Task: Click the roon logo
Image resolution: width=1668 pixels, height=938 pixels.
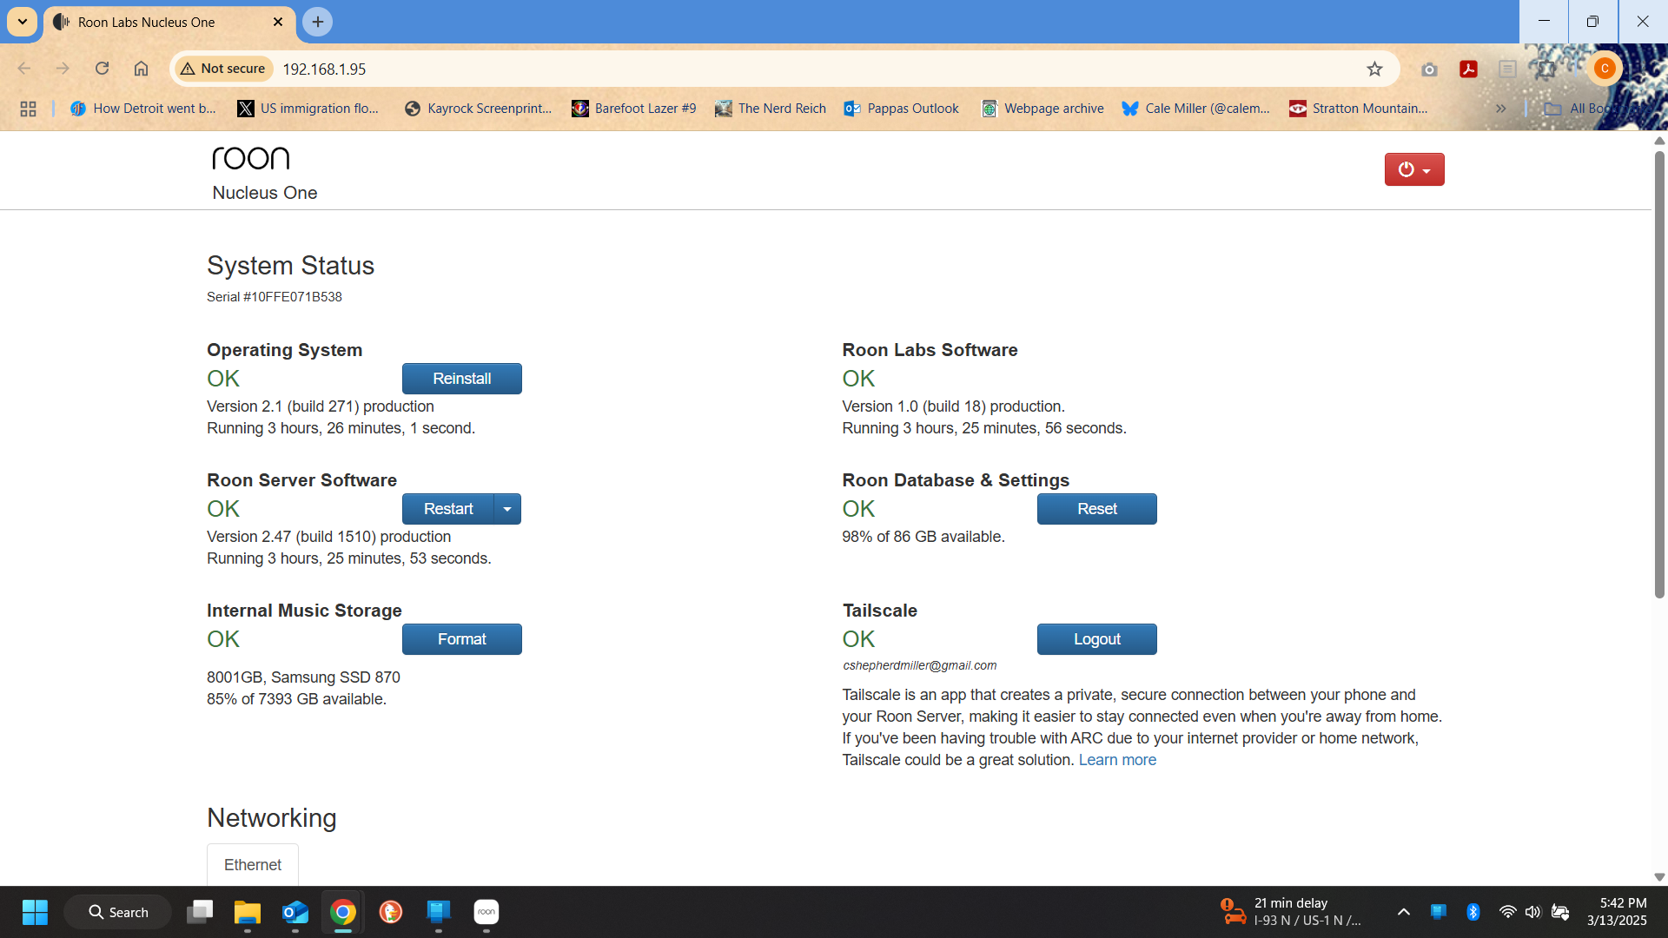Action: tap(251, 157)
